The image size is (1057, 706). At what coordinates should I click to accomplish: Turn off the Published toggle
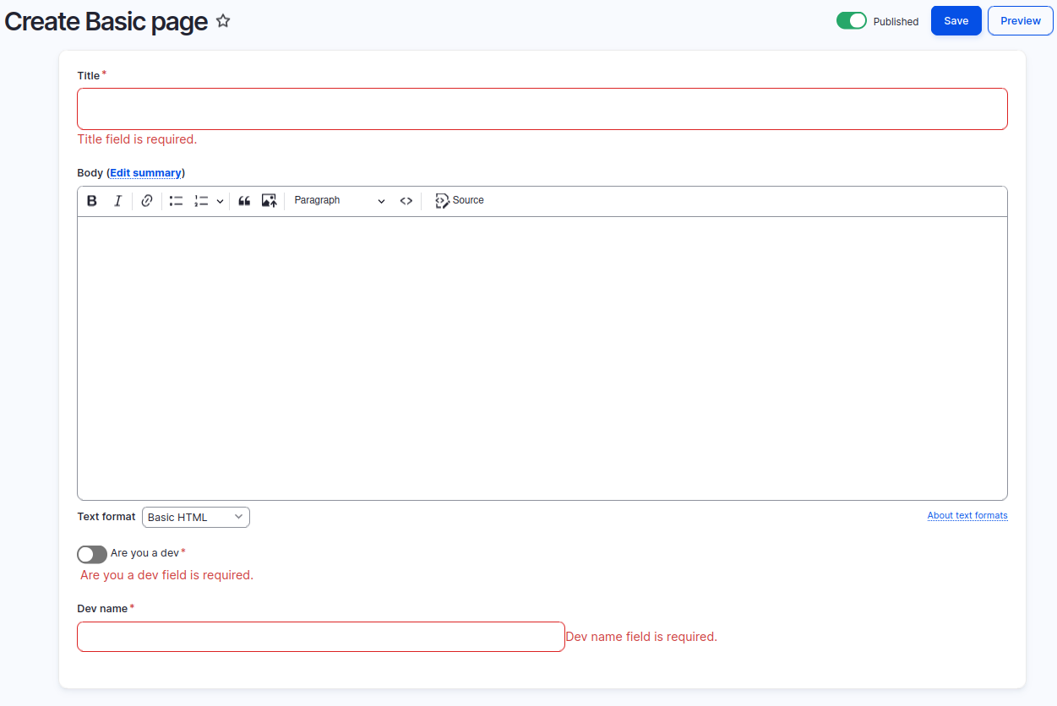[x=851, y=21]
